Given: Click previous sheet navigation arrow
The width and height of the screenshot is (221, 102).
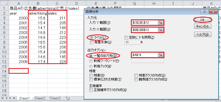Looking at the screenshot, I should (x=6, y=98).
